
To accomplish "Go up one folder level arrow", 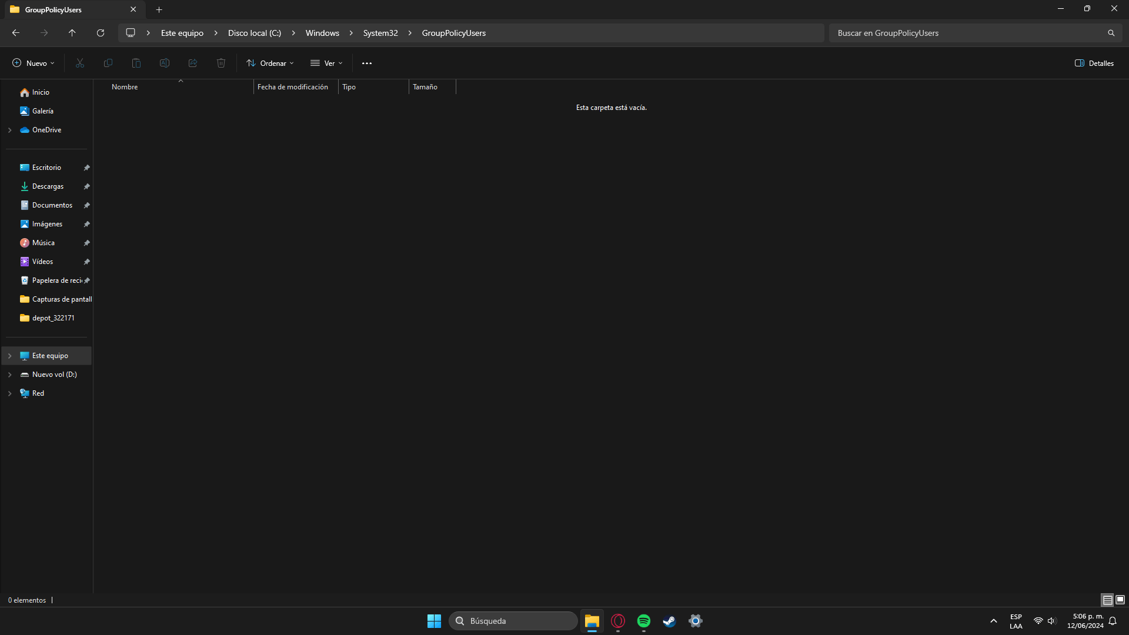I will (72, 33).
